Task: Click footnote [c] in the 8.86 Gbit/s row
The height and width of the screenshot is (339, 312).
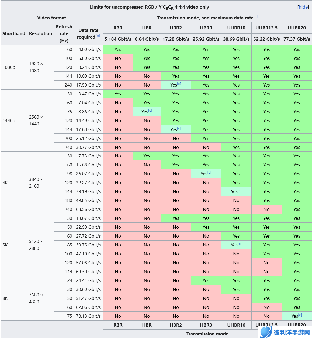Action: (x=150, y=111)
